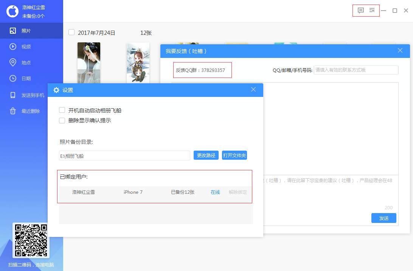Click the play icon beside 视频
413x271 pixels.
(12, 47)
